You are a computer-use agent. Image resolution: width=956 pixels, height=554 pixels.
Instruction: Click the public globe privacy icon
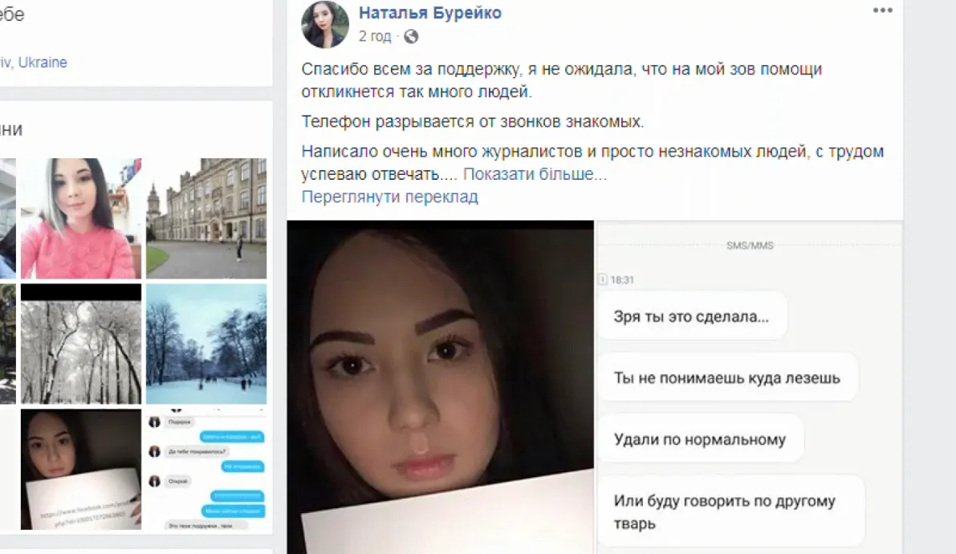(411, 37)
